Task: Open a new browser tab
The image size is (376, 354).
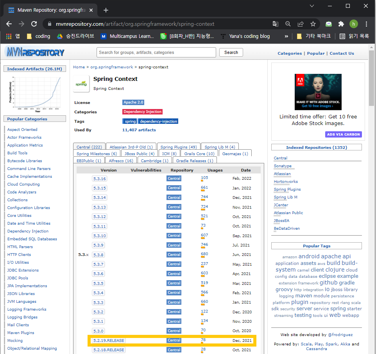Action: point(106,10)
